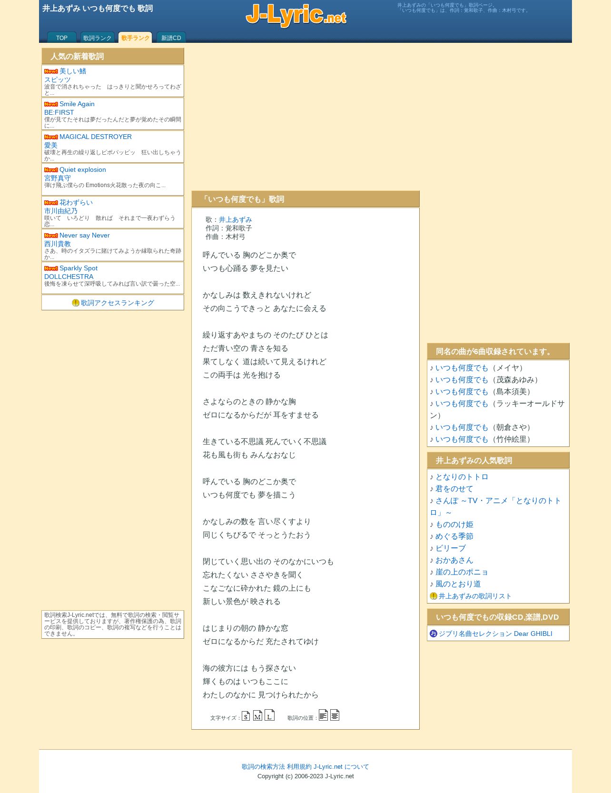Open artist 宮野真守 link
This screenshot has width=611, height=793.
click(x=58, y=178)
